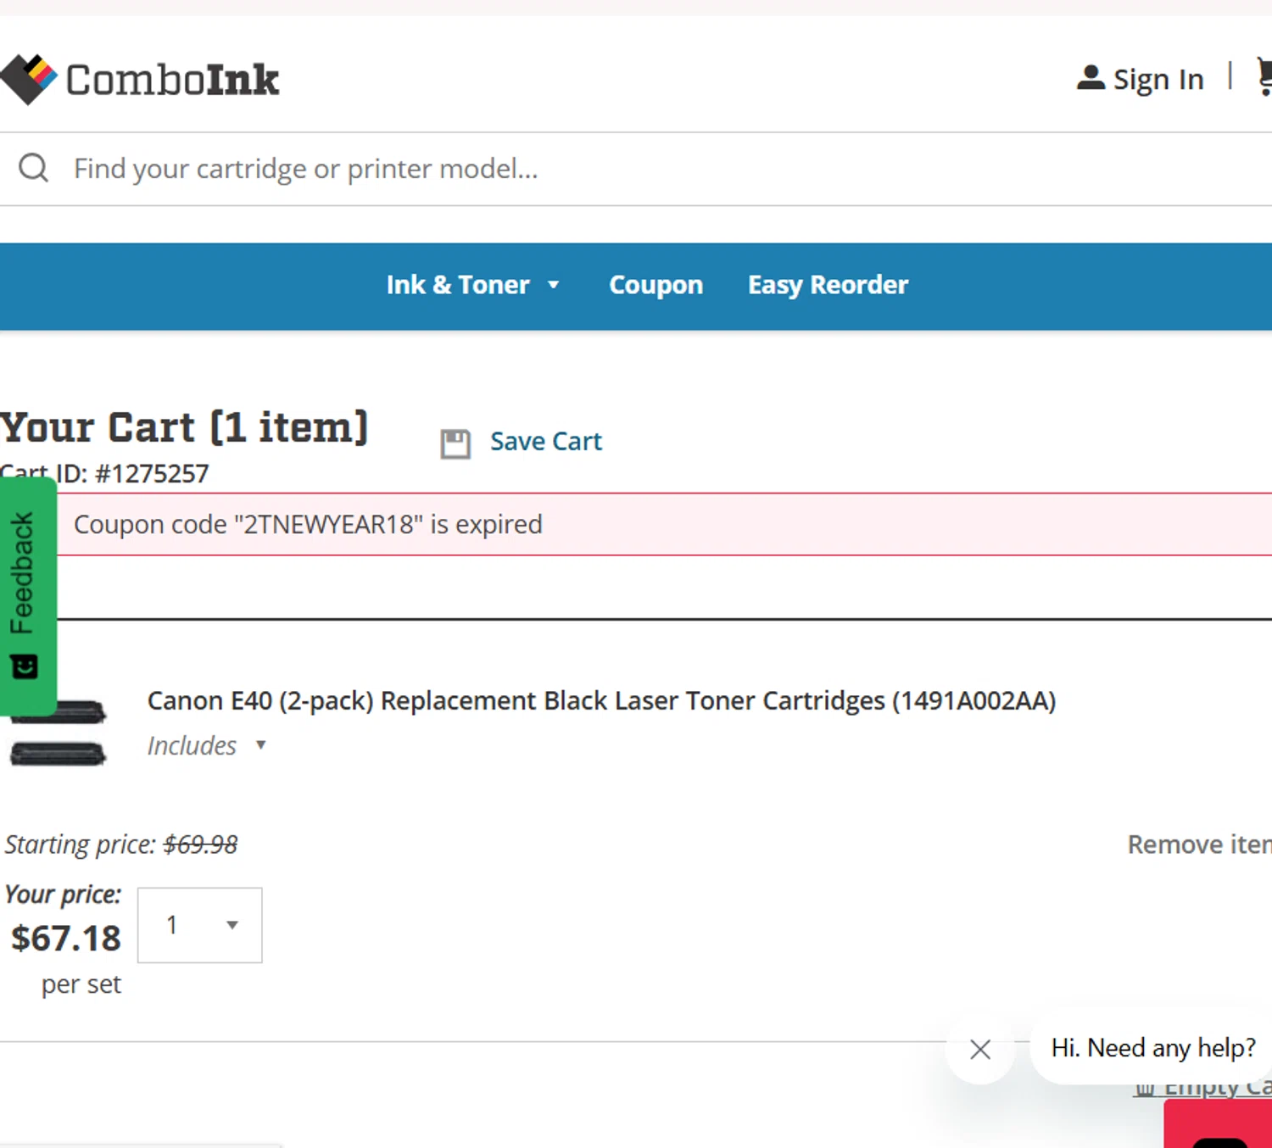This screenshot has height=1148, width=1272.
Task: Open the Canon E40 (2-pack) product title
Action: coord(601,701)
